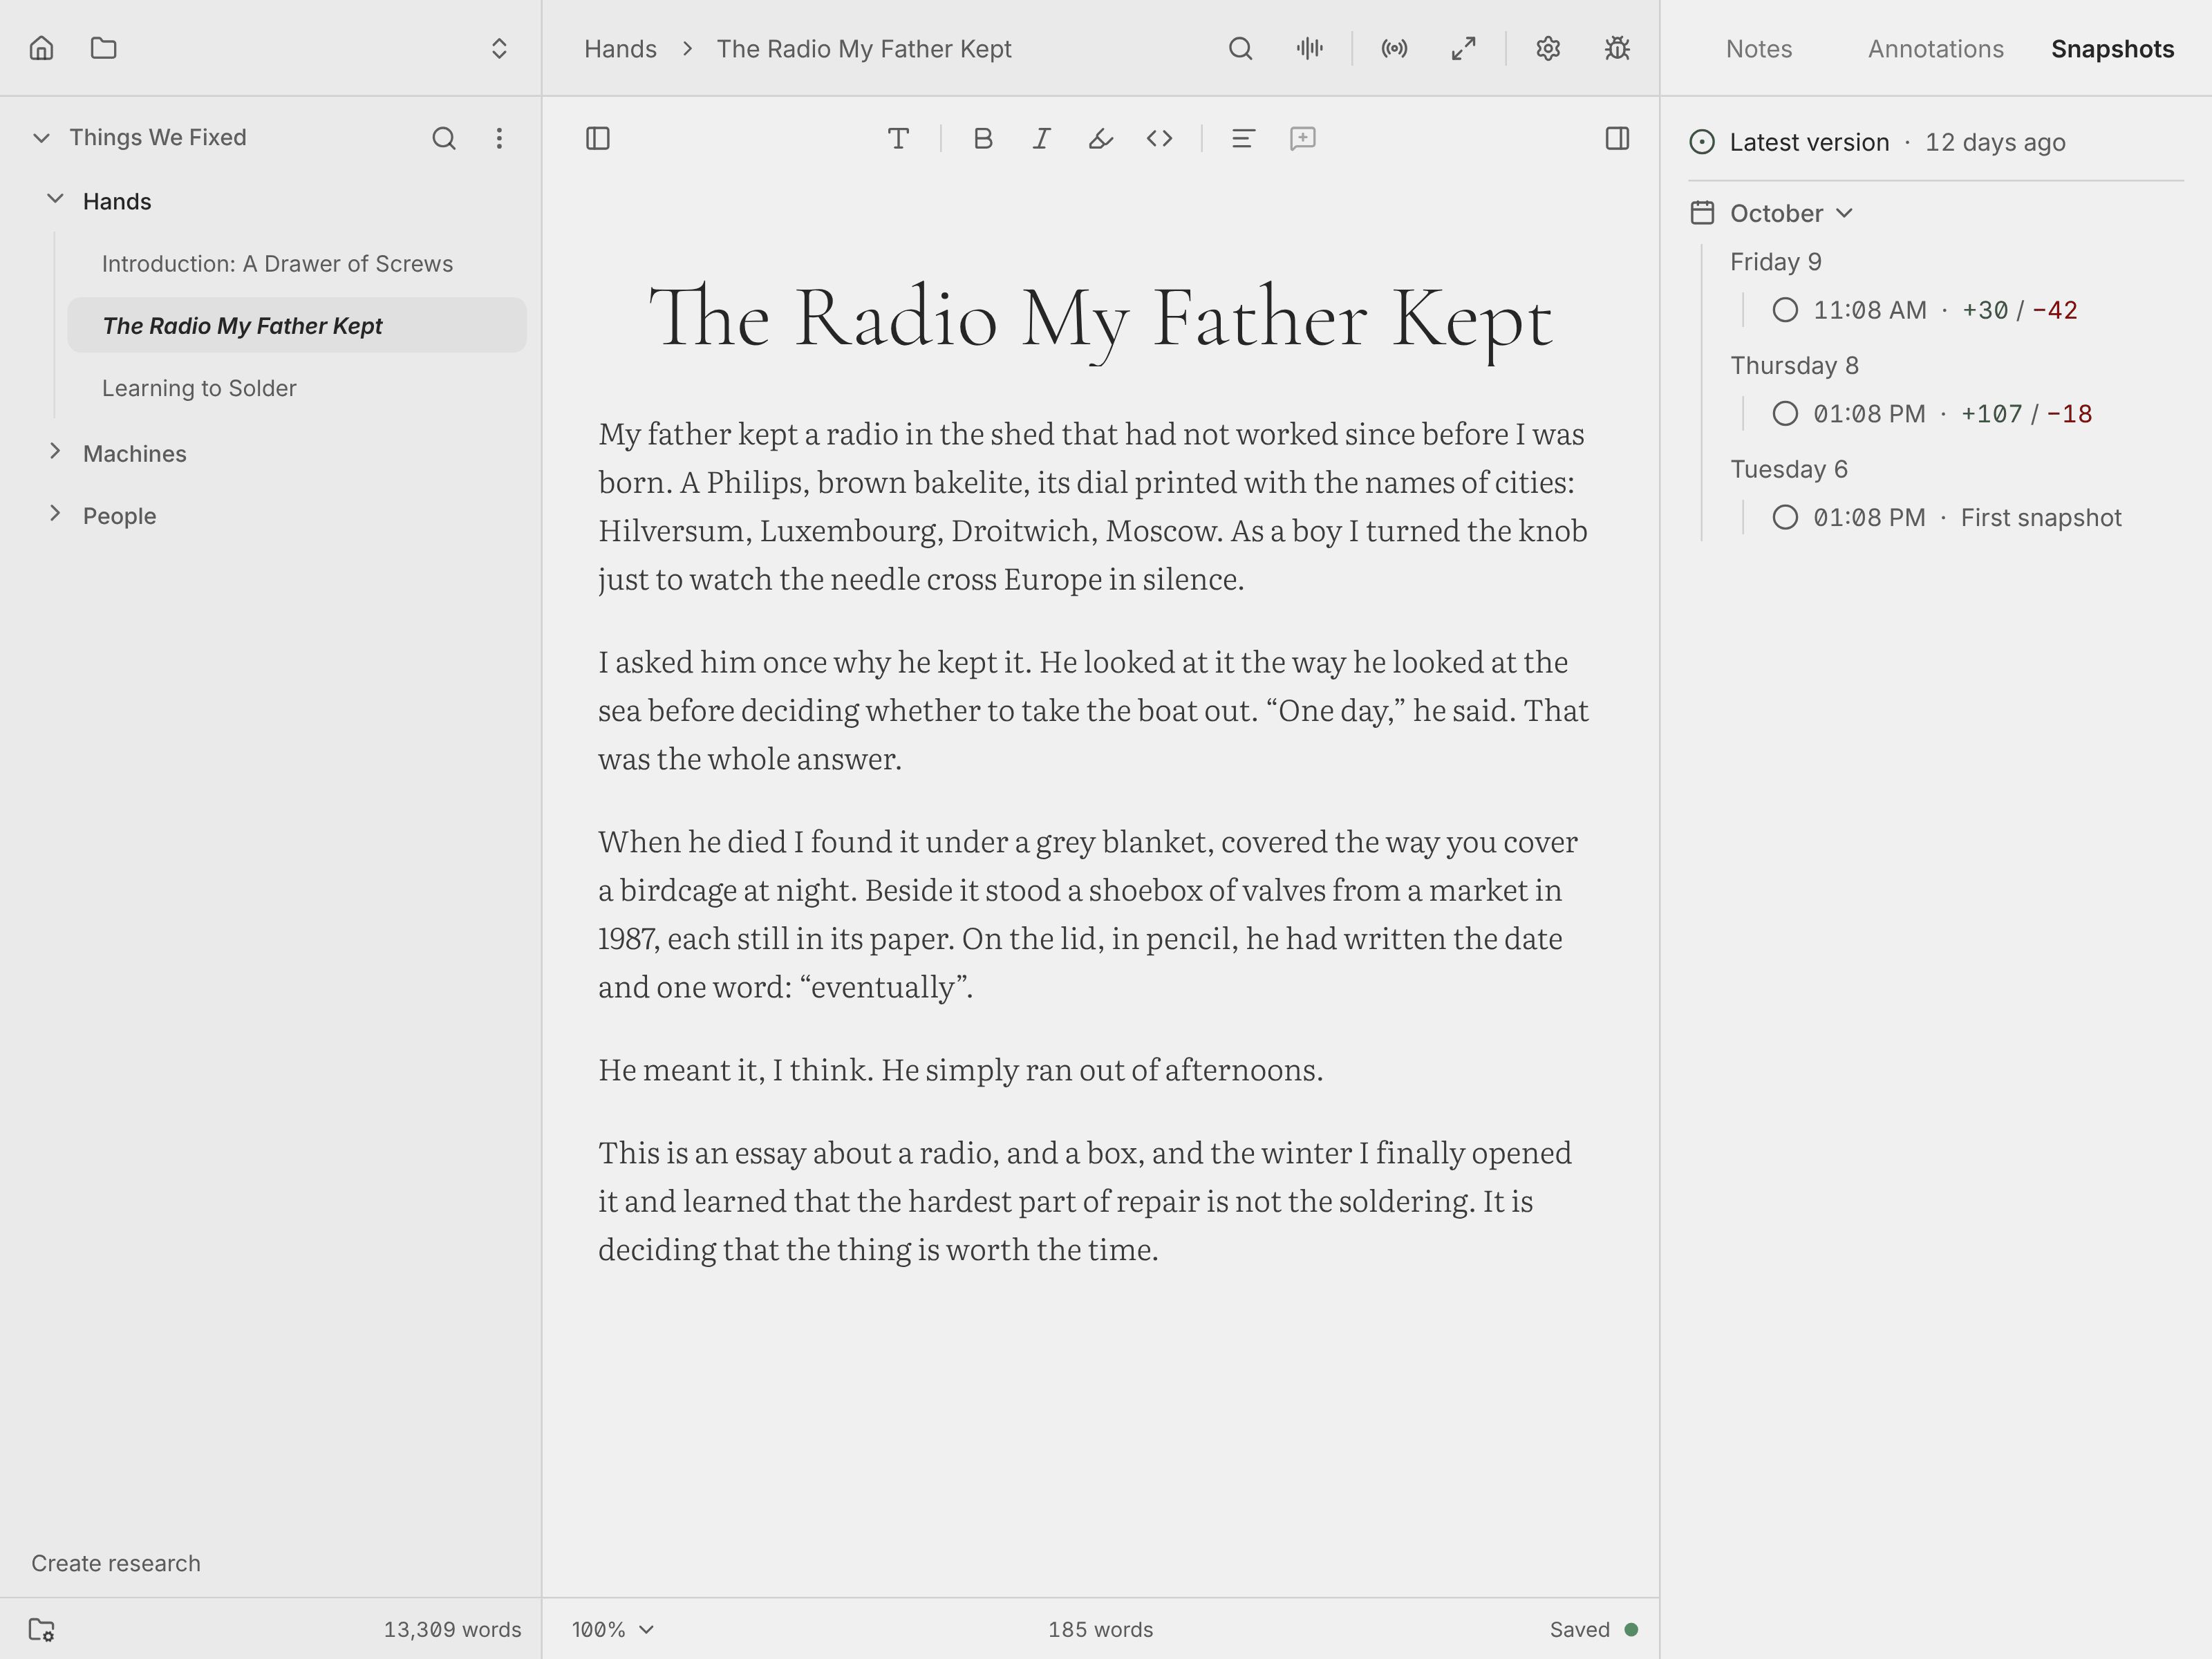Open the three-dot project options menu

(499, 138)
